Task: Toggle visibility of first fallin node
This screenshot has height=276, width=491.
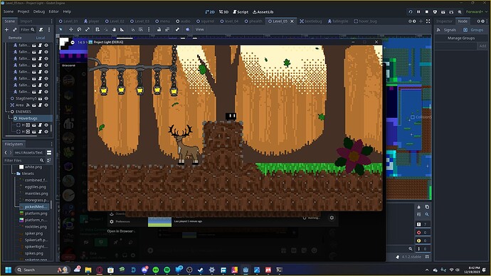Action: pos(46,45)
